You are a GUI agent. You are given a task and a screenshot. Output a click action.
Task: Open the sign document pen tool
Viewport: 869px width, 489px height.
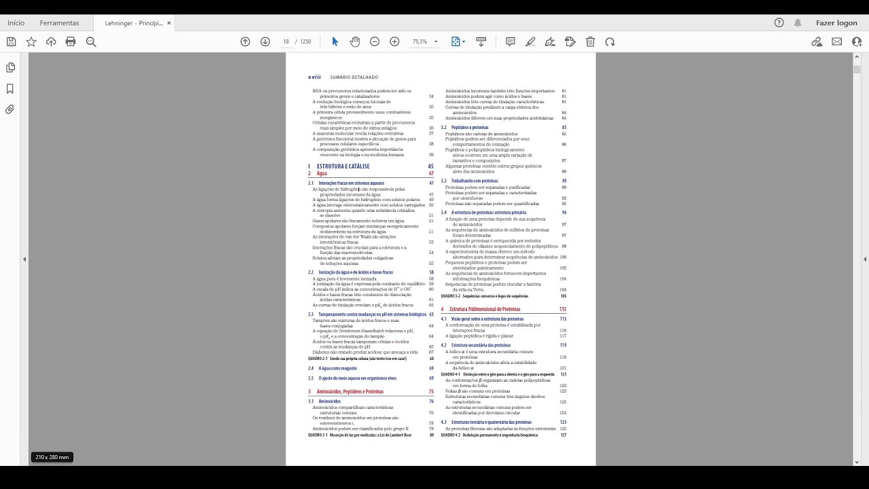click(x=551, y=41)
